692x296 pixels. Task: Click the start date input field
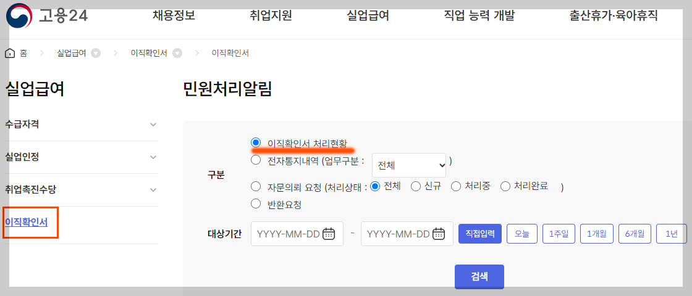(297, 234)
